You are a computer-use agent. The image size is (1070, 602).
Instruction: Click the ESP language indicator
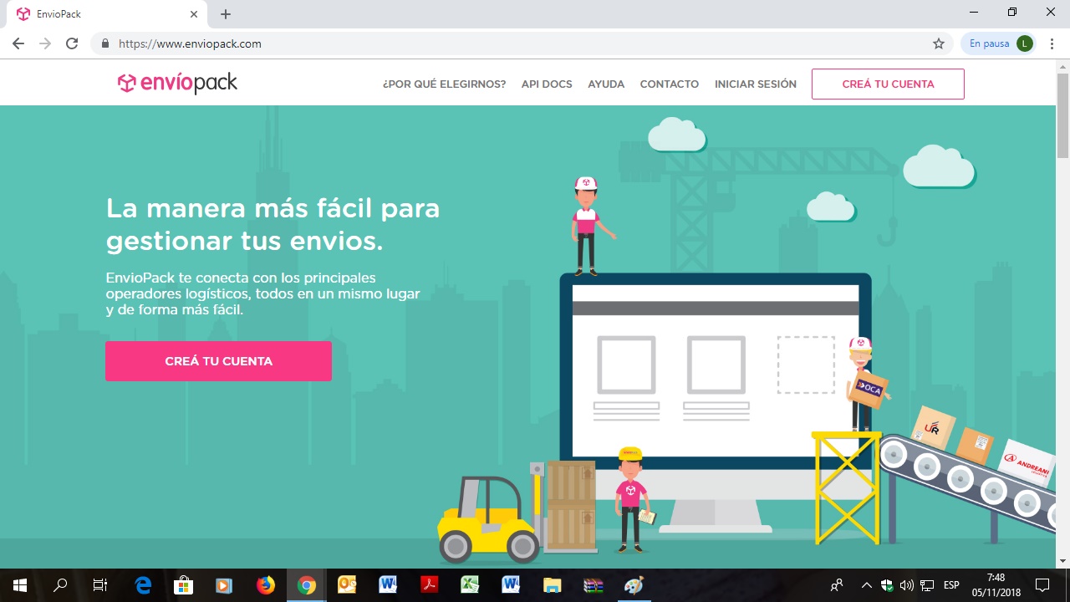coord(951,585)
